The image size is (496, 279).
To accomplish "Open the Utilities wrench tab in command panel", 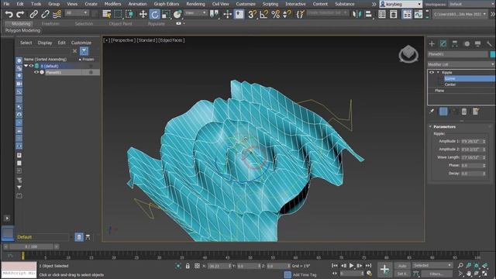I will [490, 44].
